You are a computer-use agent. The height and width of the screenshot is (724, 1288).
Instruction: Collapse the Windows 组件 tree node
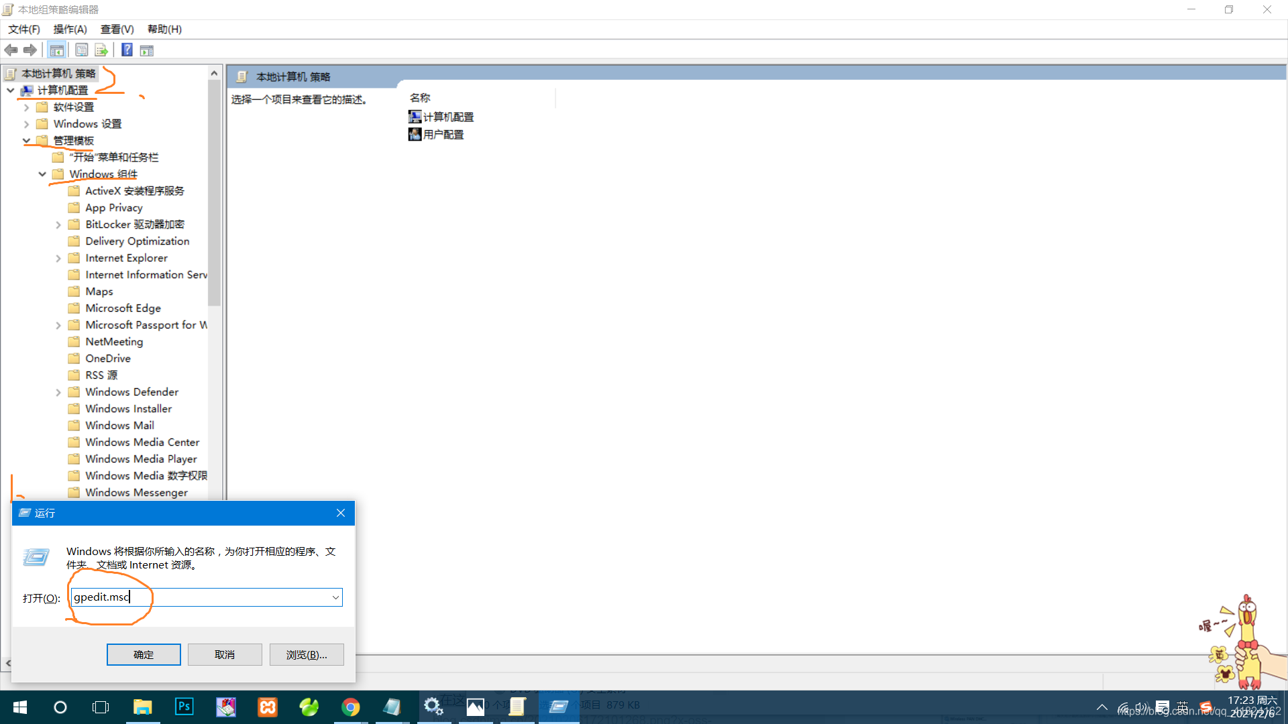coord(42,174)
